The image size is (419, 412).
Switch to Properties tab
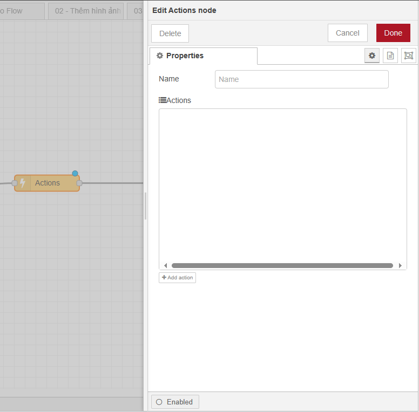coord(204,56)
